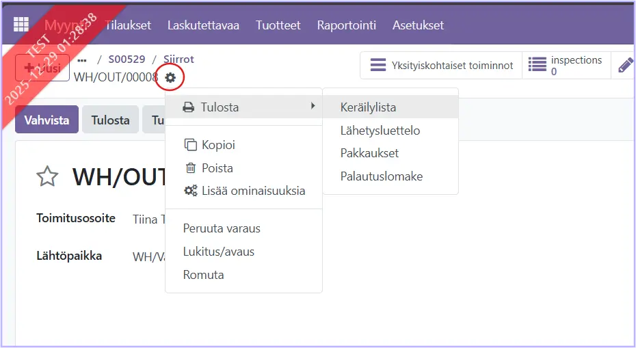
Task: Click Poista trash icon entry
Action: click(x=209, y=168)
